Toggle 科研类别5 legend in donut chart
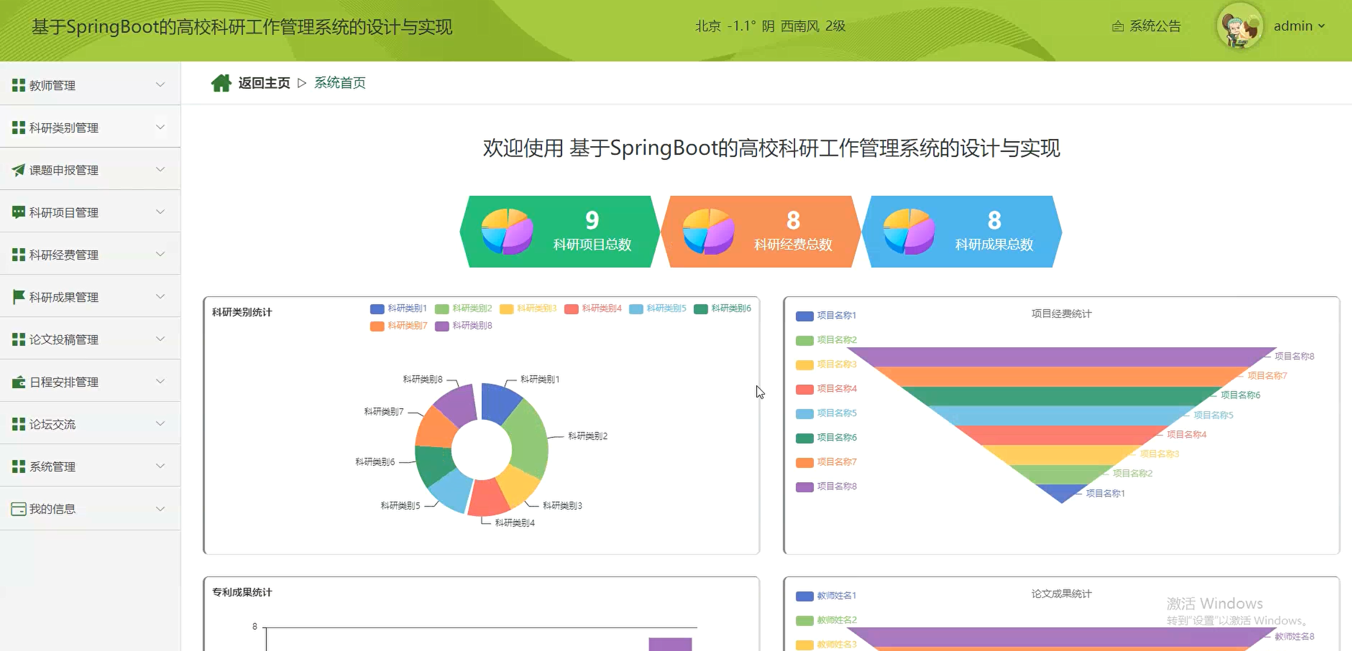Screen dimensions: 1352x651 point(657,308)
